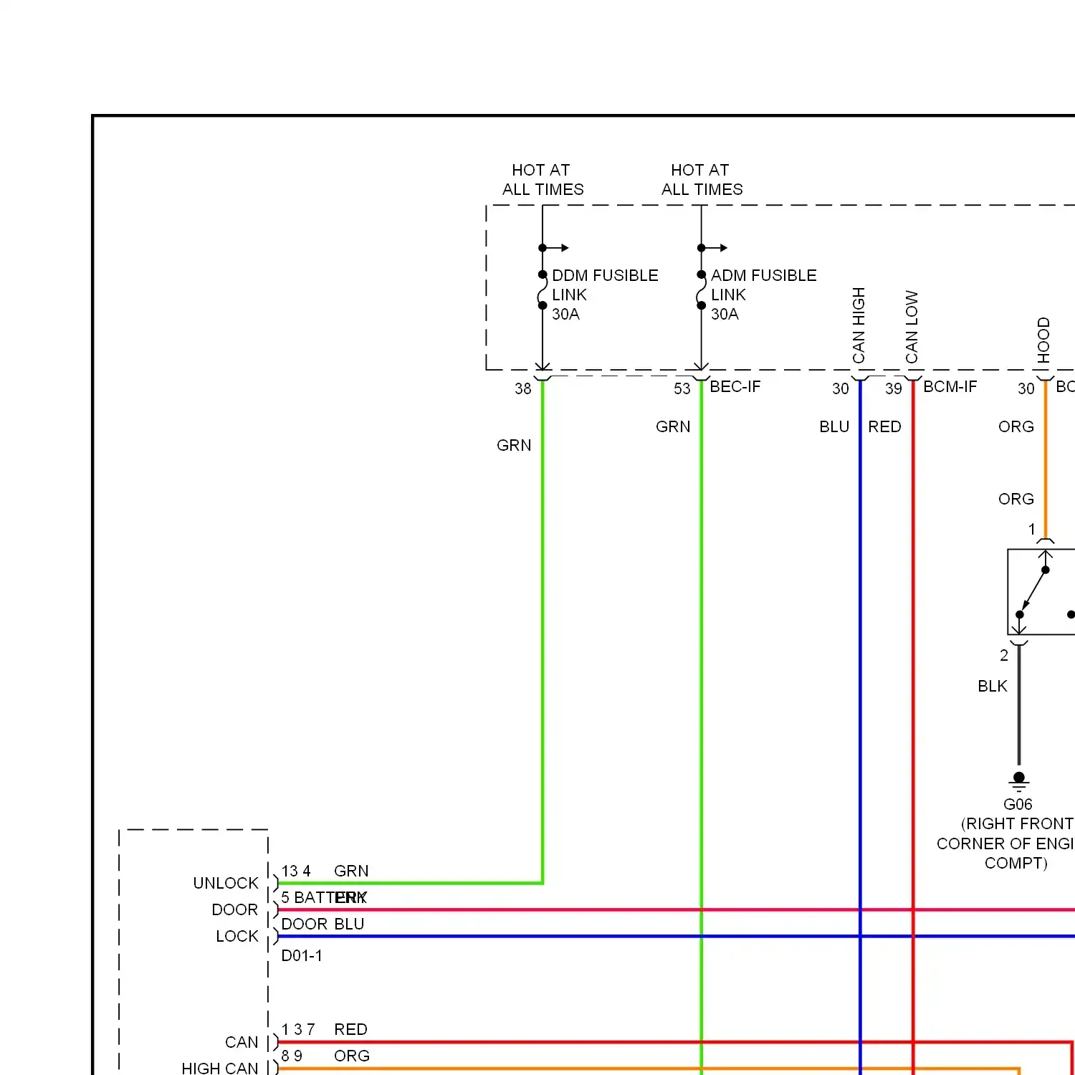Viewport: 1075px width, 1075px height.
Task: Select the BEC-IF connector label
Action: click(735, 387)
